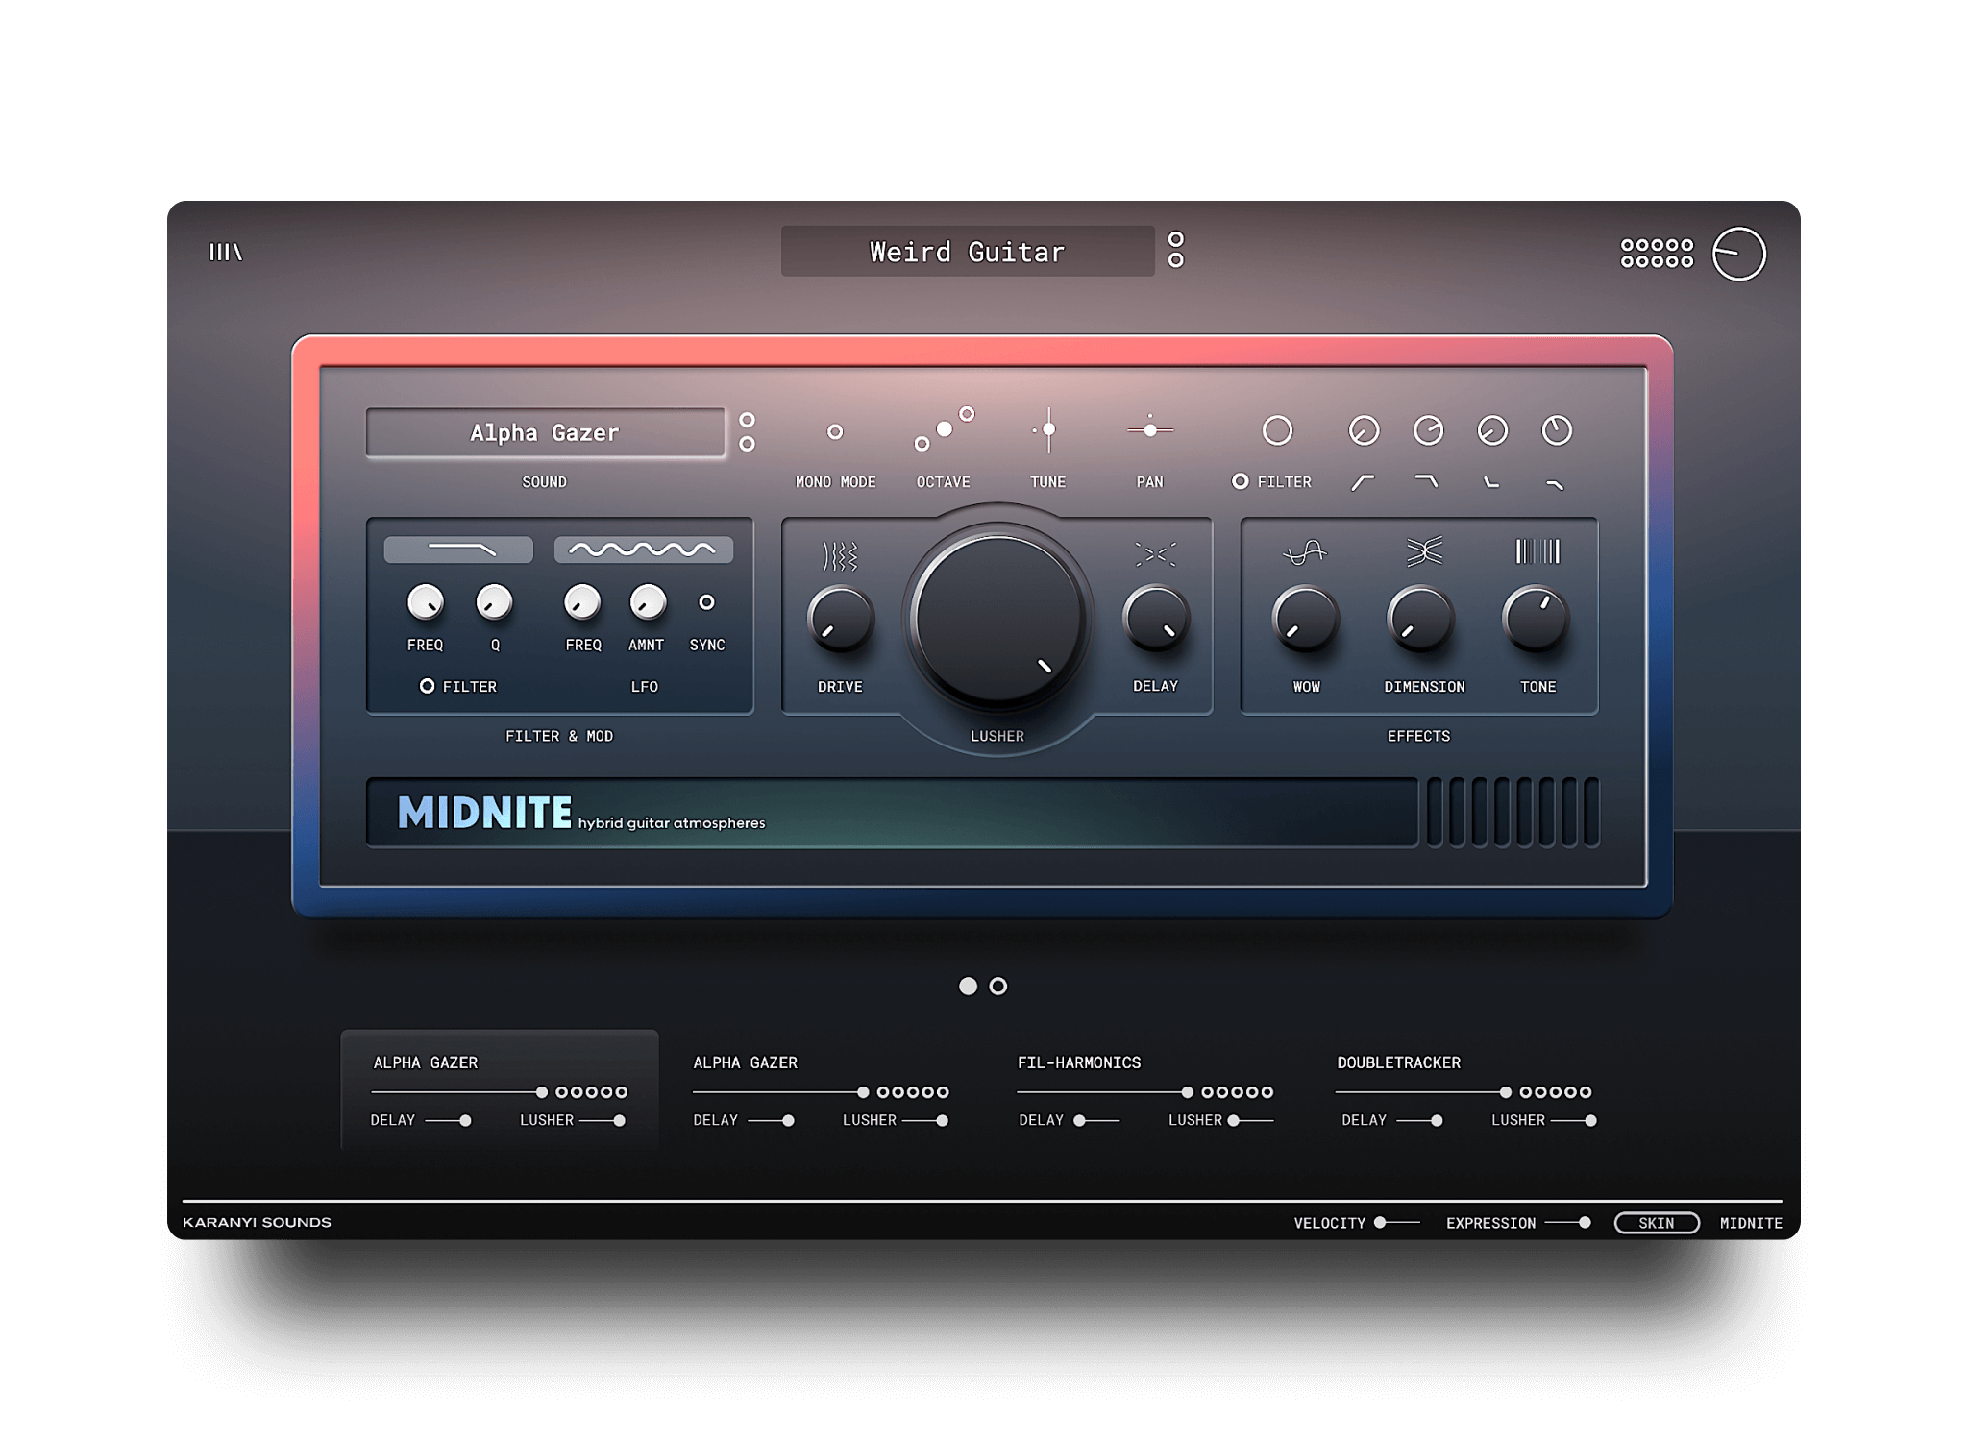The image size is (1968, 1441).
Task: Enable LFO Sync toggle
Action: [706, 602]
